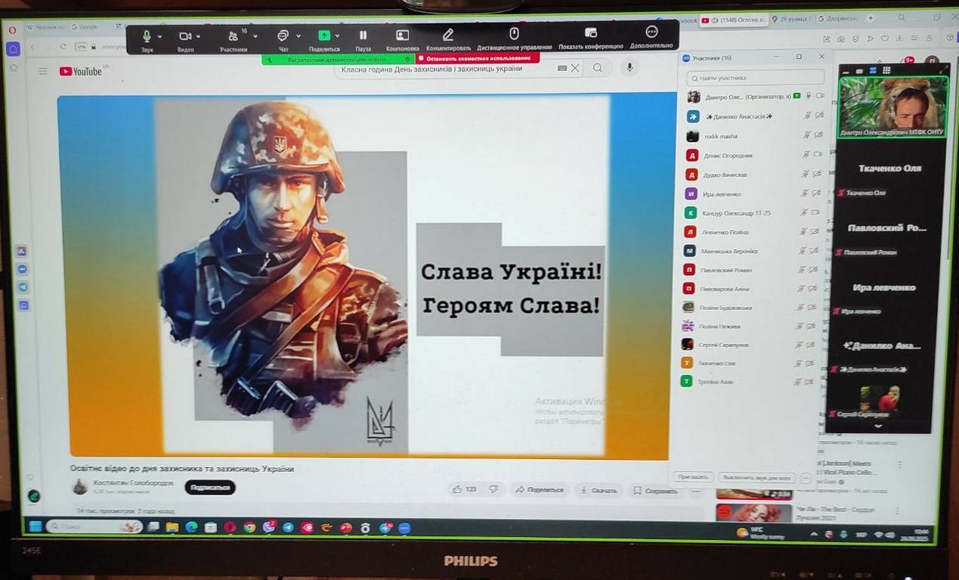Image resolution: width=959 pixels, height=580 pixels.
Task: Expand the arrow next to Звук
Action: [159, 36]
